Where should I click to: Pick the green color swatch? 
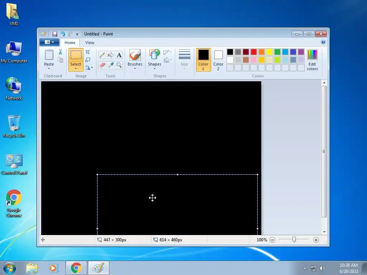[x=277, y=52]
